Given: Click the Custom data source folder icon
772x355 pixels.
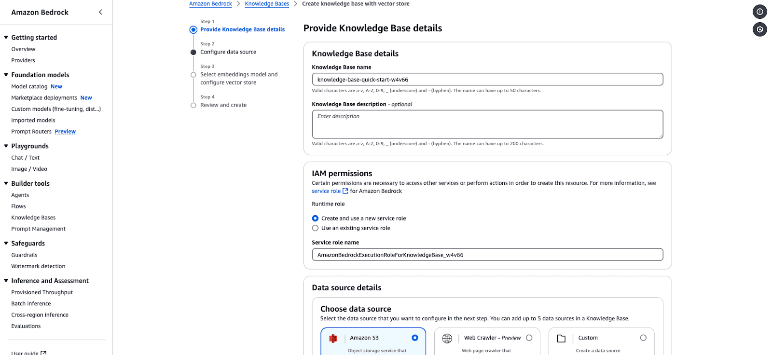Looking at the screenshot, I should pos(561,338).
